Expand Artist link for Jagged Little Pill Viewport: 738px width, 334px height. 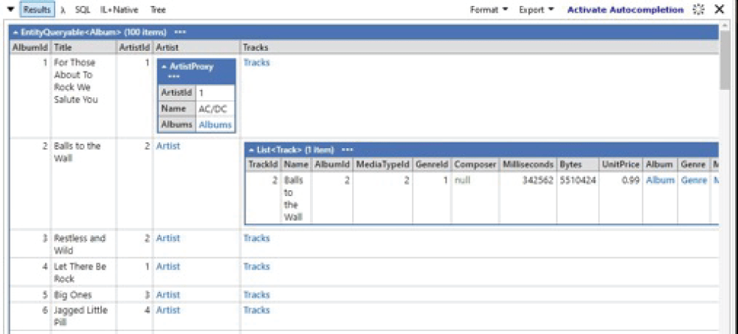(168, 310)
